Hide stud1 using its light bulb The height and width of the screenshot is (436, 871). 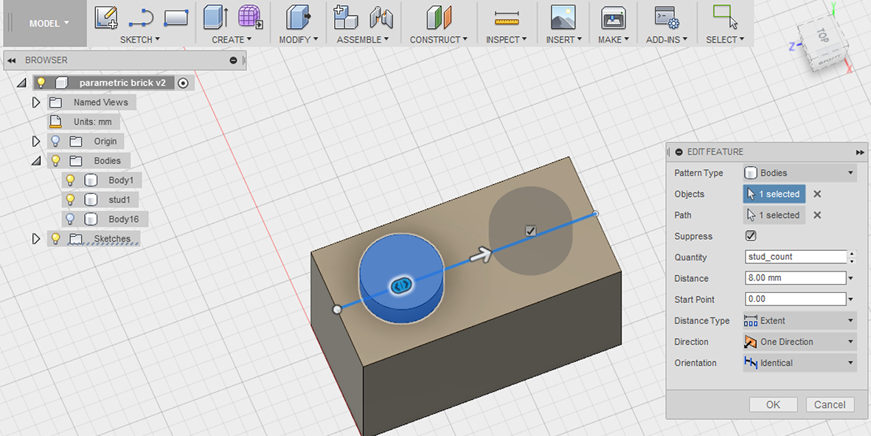pos(70,199)
